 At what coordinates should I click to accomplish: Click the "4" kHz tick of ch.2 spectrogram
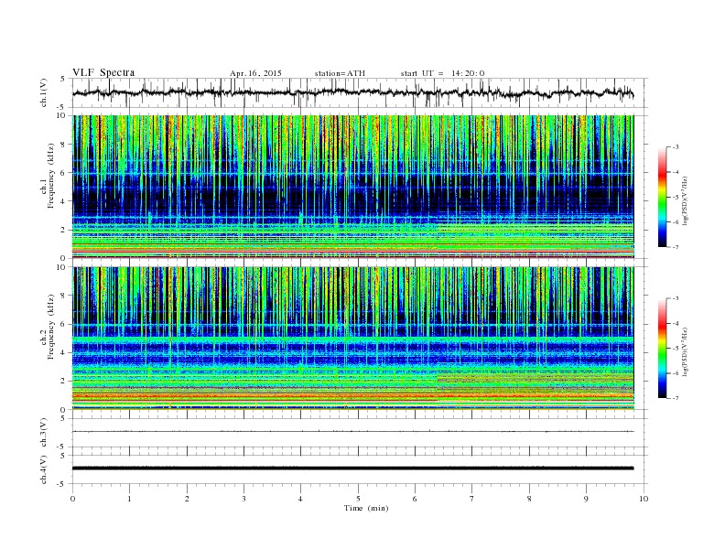pos(63,353)
